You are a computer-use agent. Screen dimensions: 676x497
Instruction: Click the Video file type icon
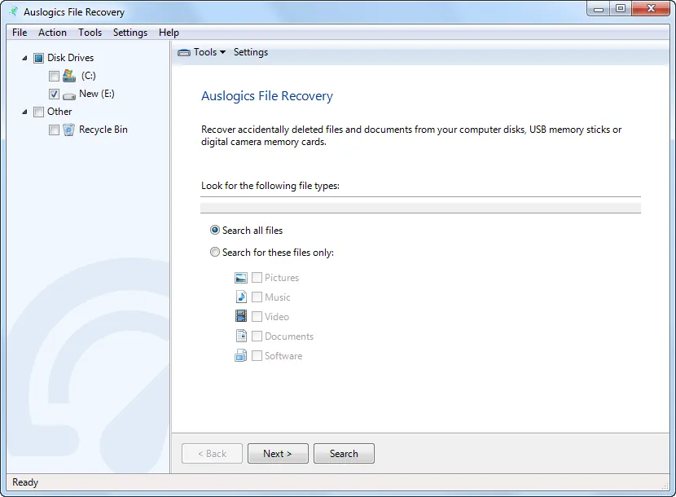(x=241, y=316)
